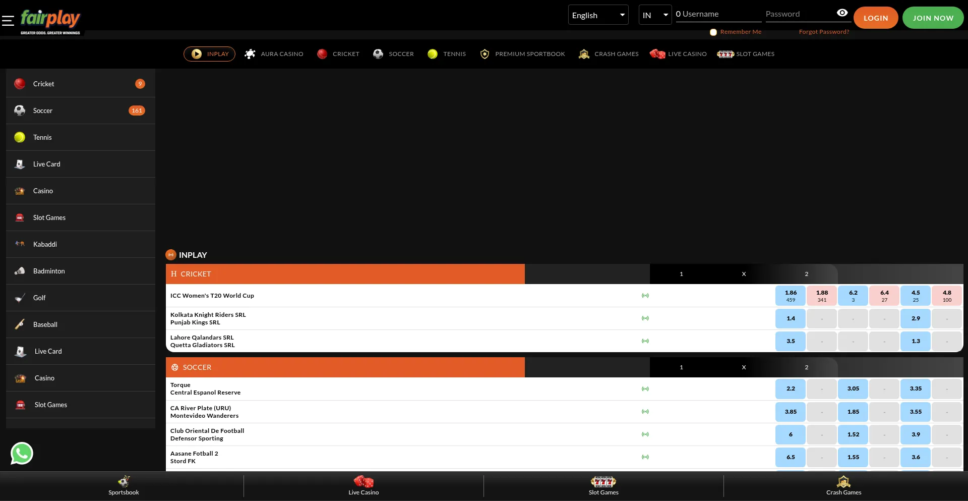Open the SOCCER top nav tab
968x501 pixels.
point(393,54)
